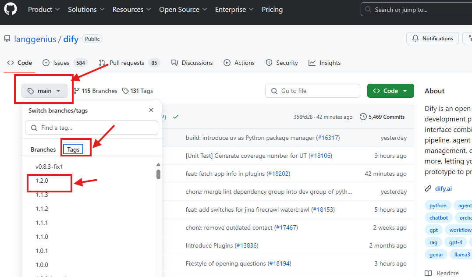
Task: Click the rag topic tag
Action: click(x=433, y=242)
